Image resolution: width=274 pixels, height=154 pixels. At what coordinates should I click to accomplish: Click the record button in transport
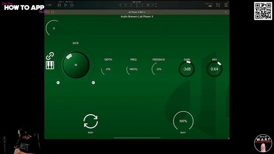(71, 5)
